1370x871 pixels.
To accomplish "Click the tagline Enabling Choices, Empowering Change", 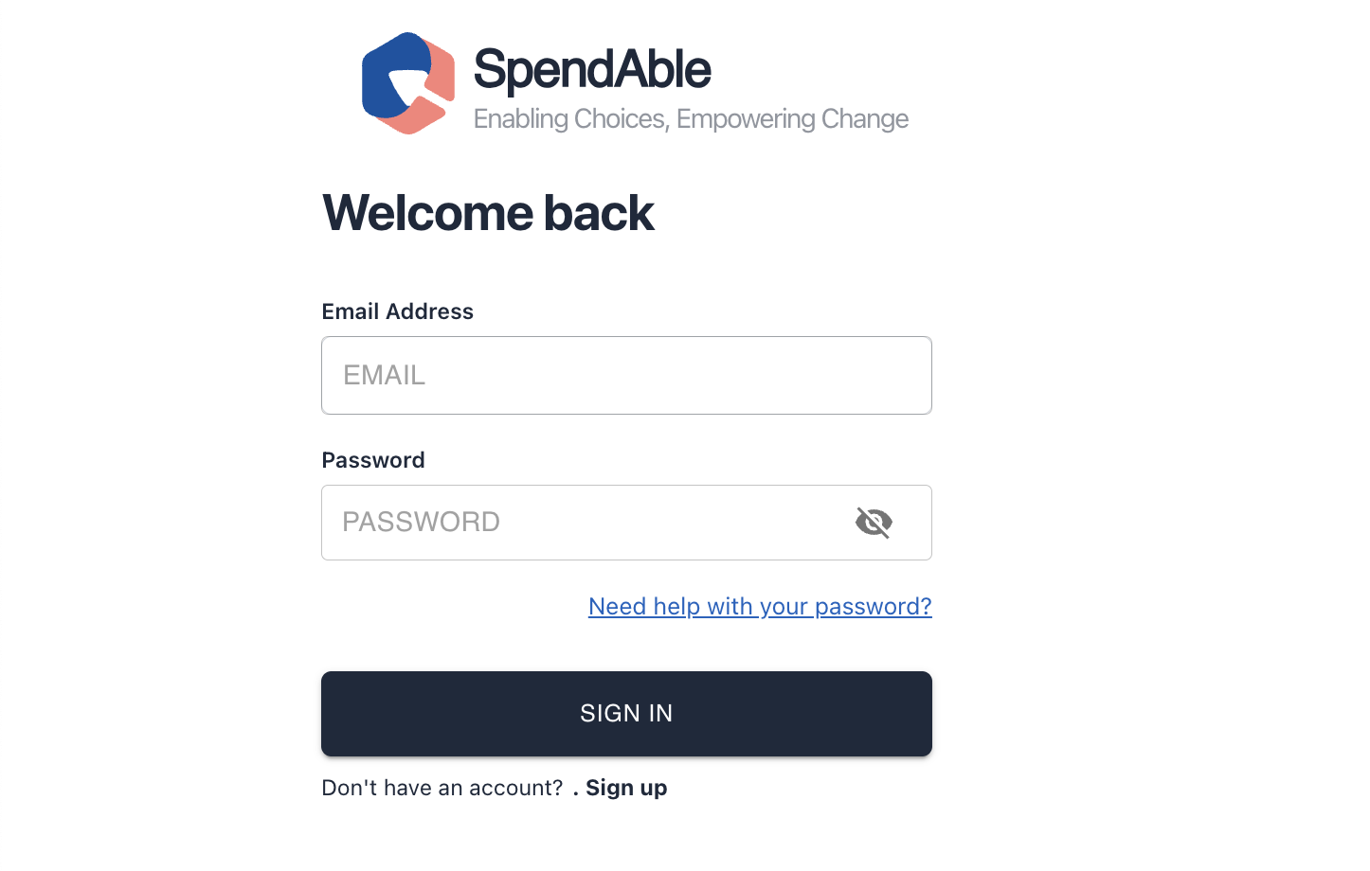I will click(x=691, y=119).
